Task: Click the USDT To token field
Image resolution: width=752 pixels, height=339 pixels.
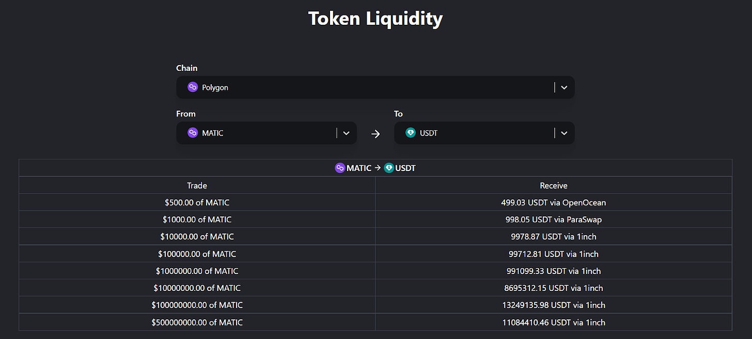Action: point(475,133)
